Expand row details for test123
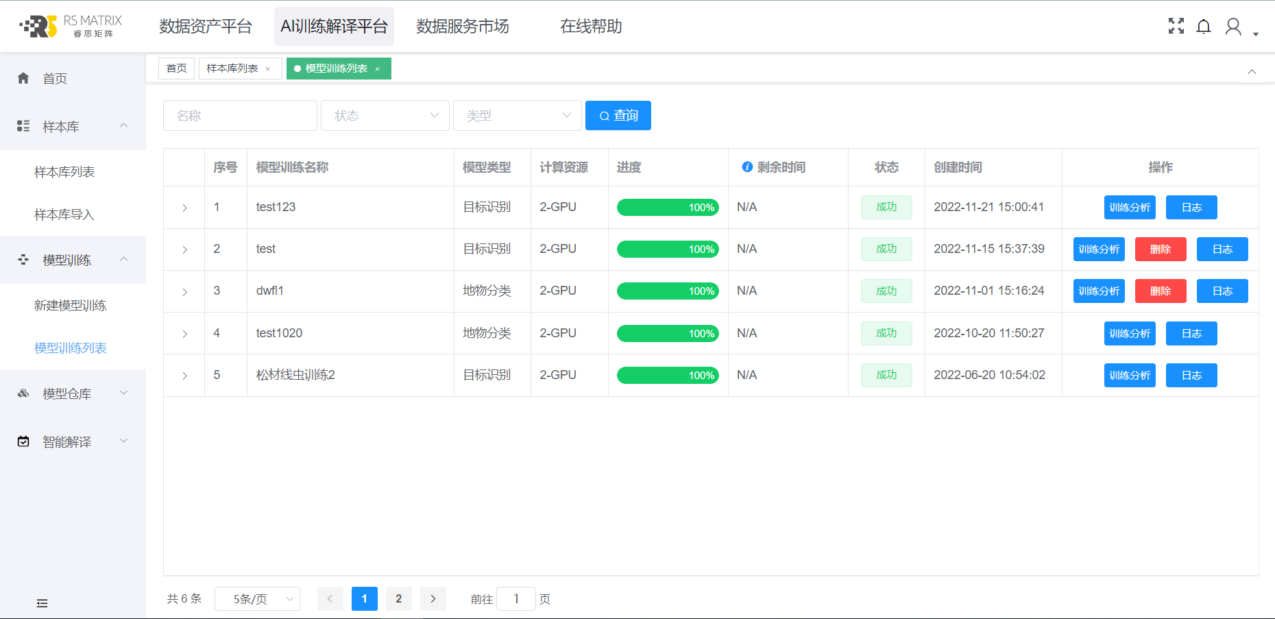Viewport: 1275px width, 619px height. 184,208
